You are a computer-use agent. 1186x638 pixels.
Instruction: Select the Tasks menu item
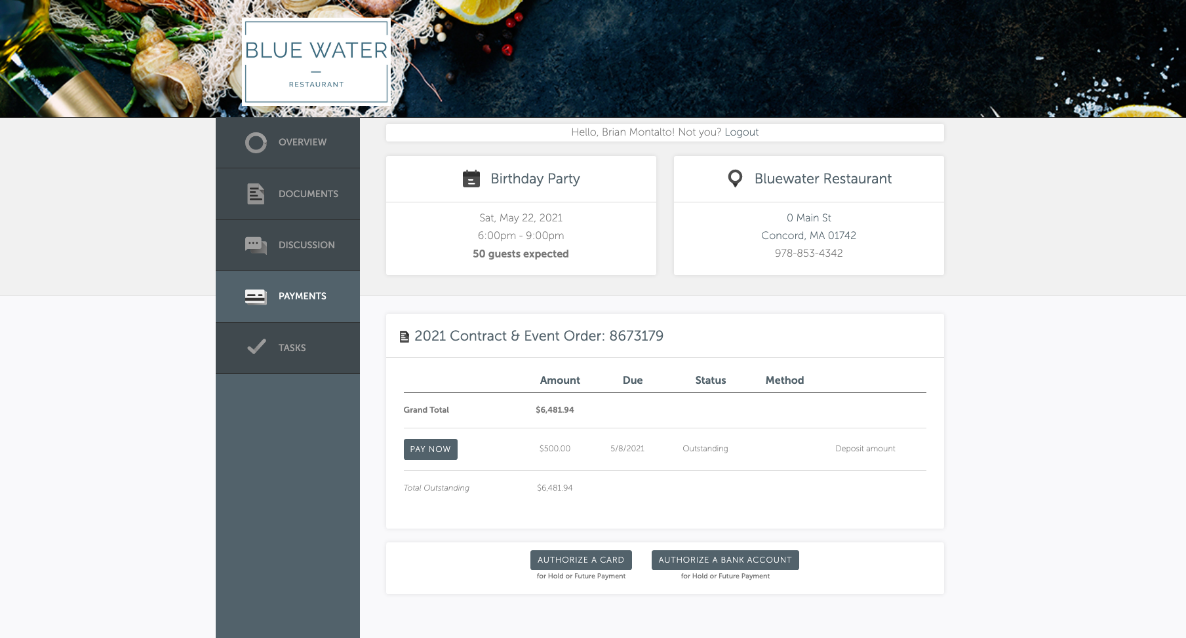pos(292,348)
